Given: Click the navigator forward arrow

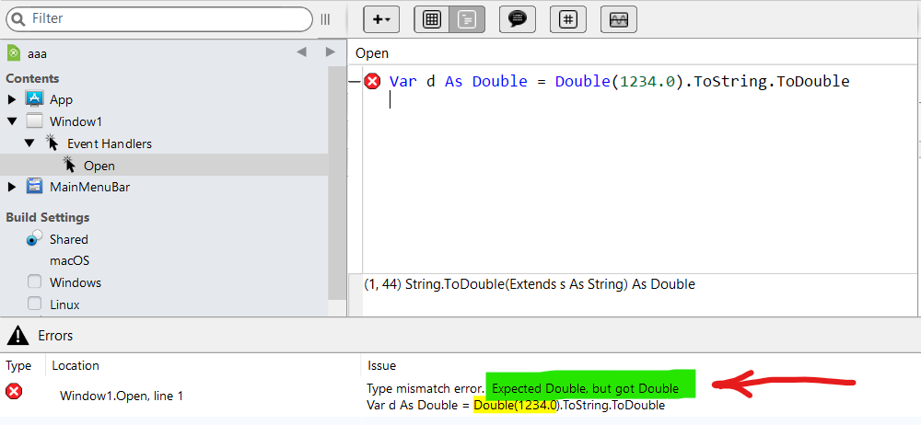Looking at the screenshot, I should pyautogui.click(x=331, y=52).
